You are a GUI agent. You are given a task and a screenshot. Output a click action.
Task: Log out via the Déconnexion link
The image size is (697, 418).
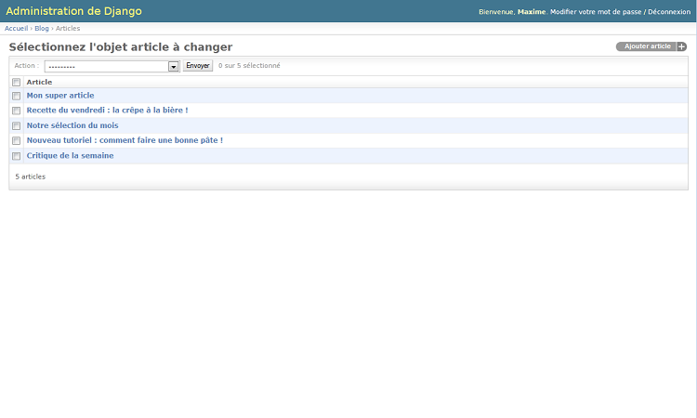coord(669,12)
